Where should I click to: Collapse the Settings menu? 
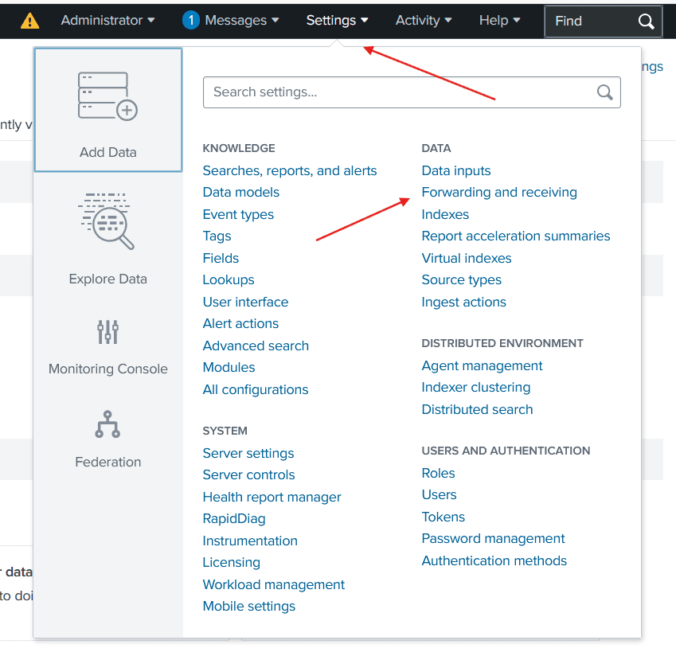point(337,21)
